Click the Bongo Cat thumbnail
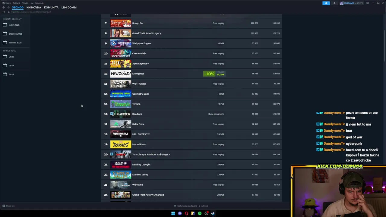The width and height of the screenshot is (386, 217). click(x=121, y=23)
